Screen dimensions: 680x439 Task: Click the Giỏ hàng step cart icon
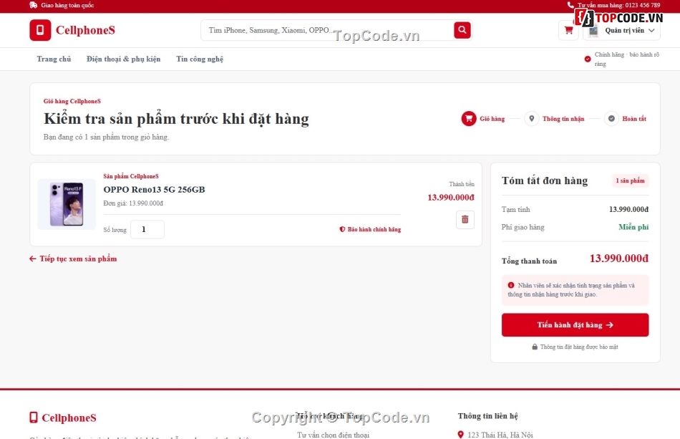click(469, 118)
